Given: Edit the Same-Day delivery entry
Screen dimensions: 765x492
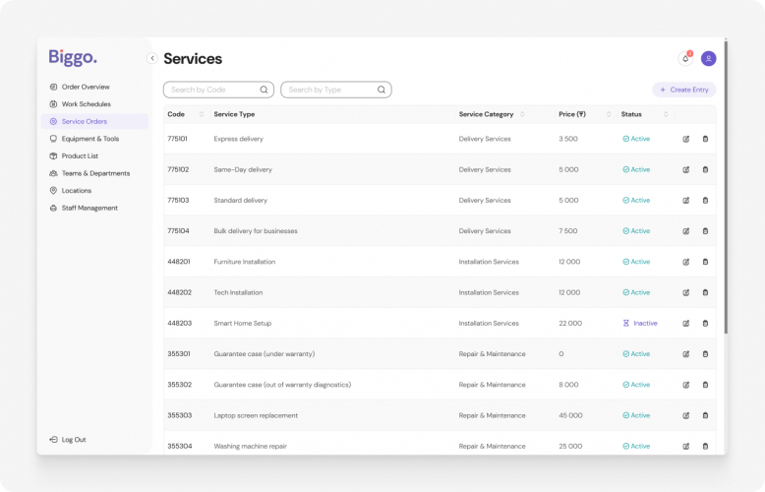Looking at the screenshot, I should pyautogui.click(x=686, y=170).
